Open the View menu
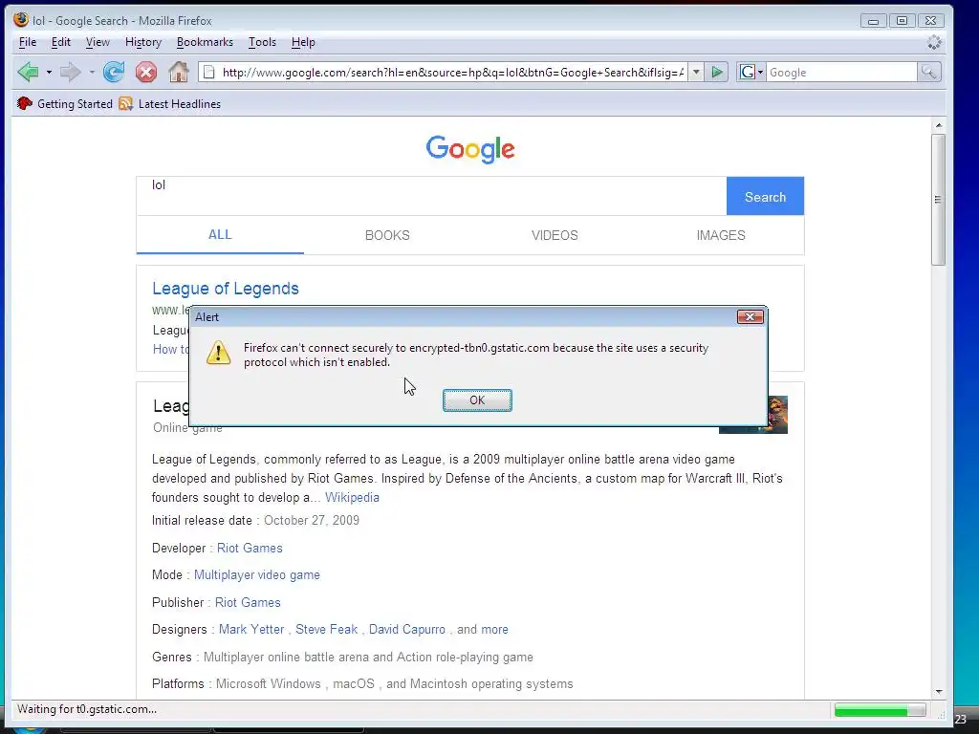The width and height of the screenshot is (979, 734). [98, 42]
